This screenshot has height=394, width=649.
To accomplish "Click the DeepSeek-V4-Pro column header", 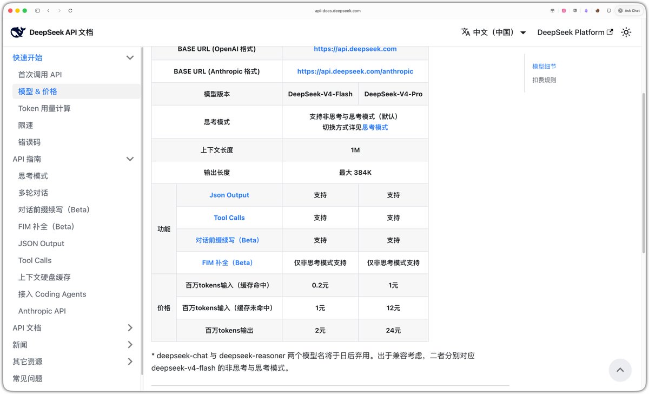I will [393, 94].
